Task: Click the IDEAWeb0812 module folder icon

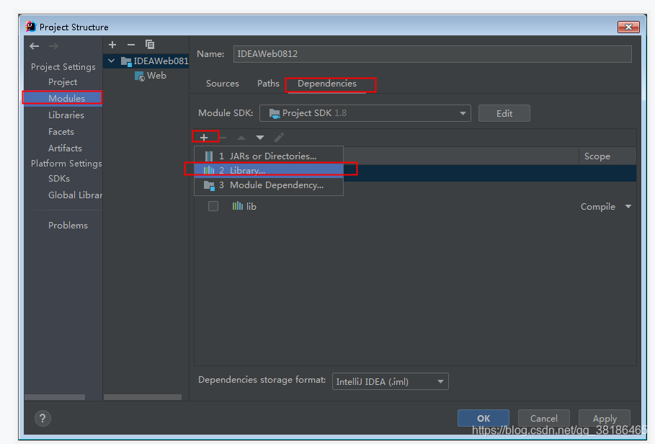Action: tap(126, 61)
